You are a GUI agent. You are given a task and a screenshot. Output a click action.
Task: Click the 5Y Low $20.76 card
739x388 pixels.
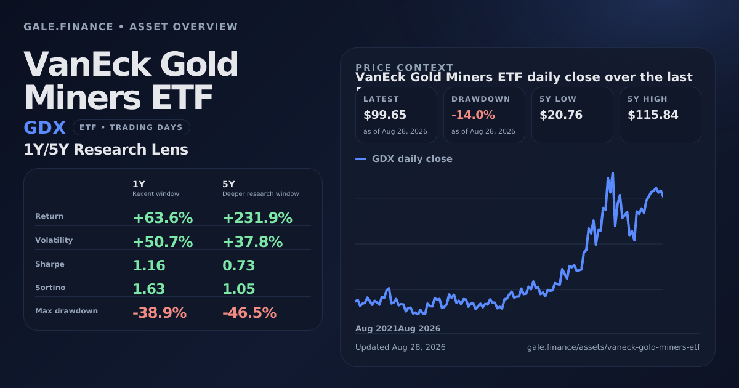[572, 115]
